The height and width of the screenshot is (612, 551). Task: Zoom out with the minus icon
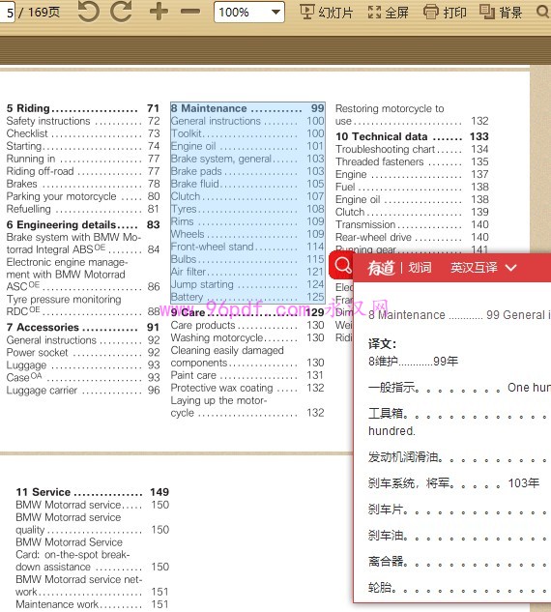[x=190, y=12]
